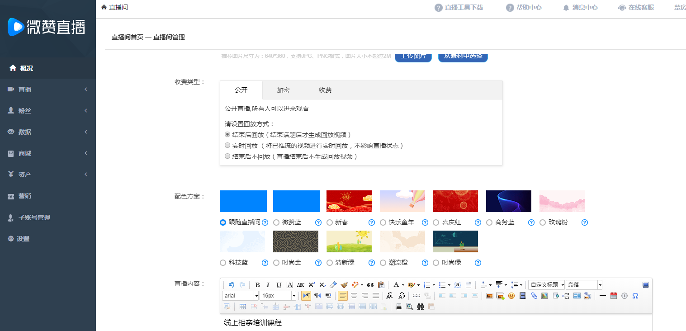Pick the 商务蓝 dark blue theme swatch
The image size is (686, 331).
coord(509,201)
